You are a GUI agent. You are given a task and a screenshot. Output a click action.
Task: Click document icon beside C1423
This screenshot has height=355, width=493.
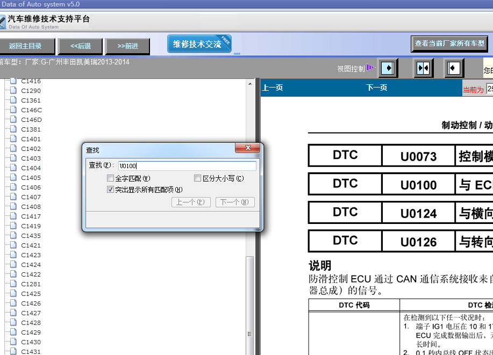coord(13,255)
